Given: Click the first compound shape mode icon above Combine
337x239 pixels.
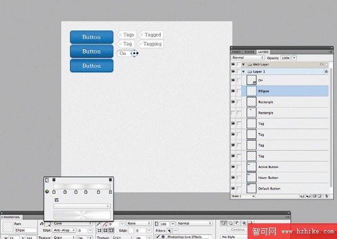Looking at the screenshot, I should click(x=224, y=223).
